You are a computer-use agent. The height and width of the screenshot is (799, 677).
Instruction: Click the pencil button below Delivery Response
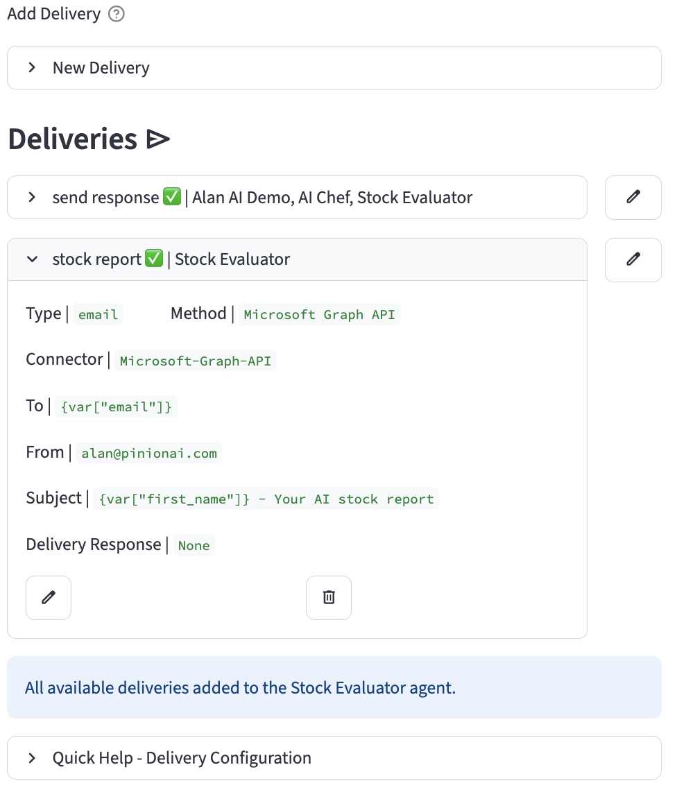(49, 597)
